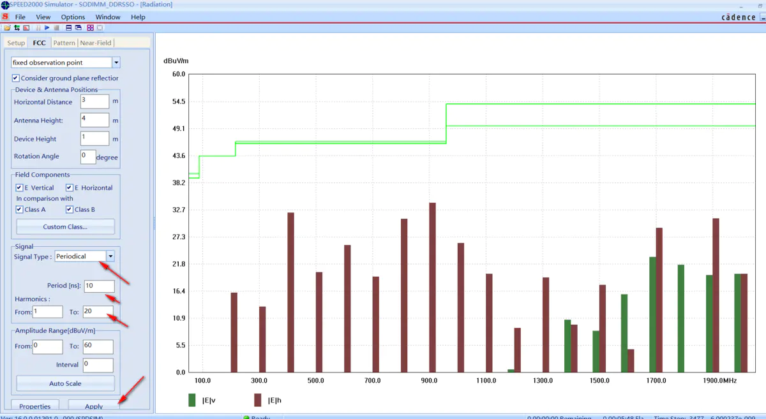Open the File menu
This screenshot has width=766, height=419.
coord(20,17)
